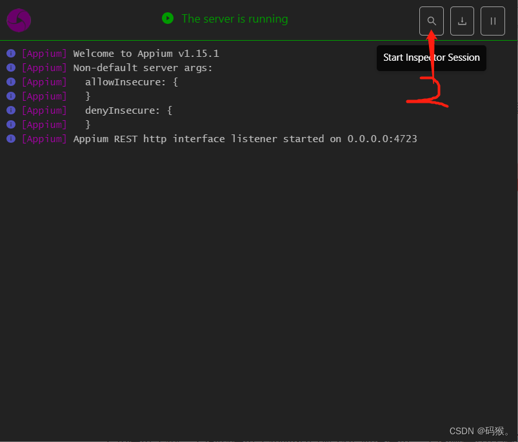
Task: Click the Non-default server args log text
Action: (142, 67)
